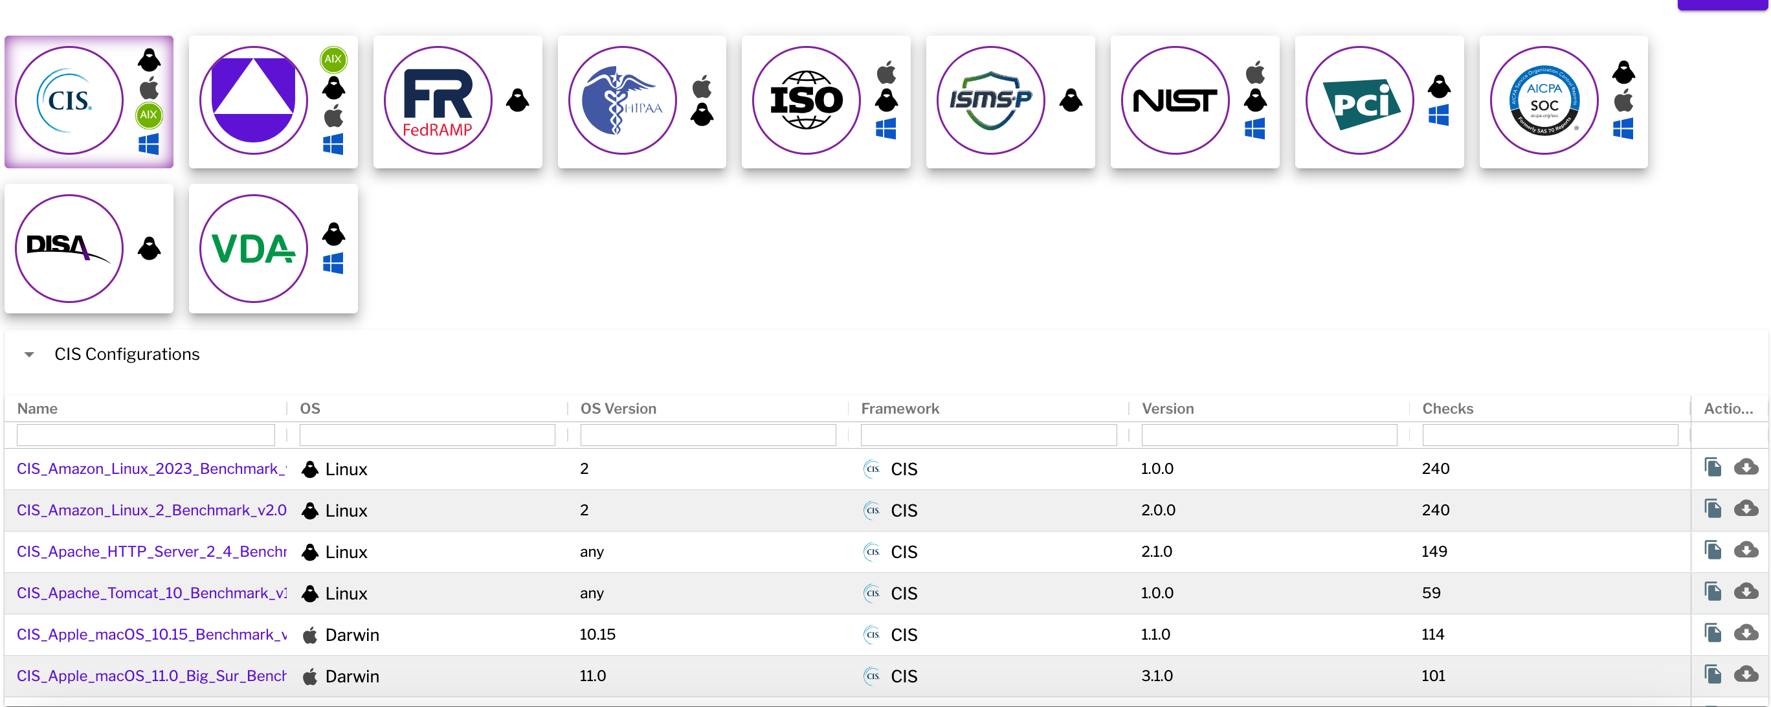Copy the macOS 11.0 Big Sur row

[1713, 674]
